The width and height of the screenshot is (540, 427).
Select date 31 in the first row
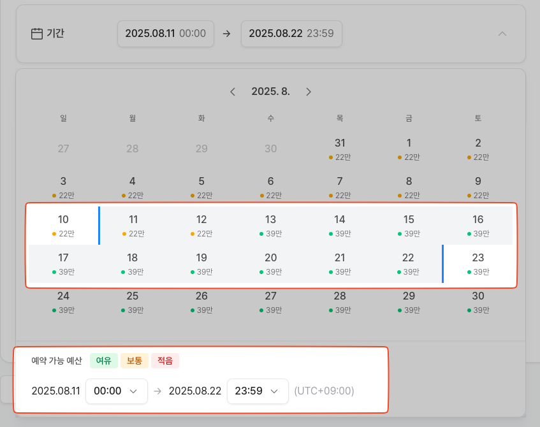pyautogui.click(x=340, y=148)
